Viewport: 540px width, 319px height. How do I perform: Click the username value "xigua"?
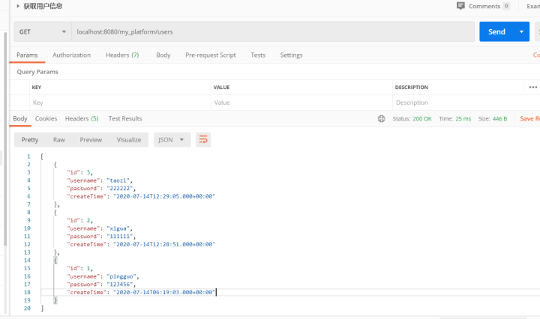[x=118, y=228]
